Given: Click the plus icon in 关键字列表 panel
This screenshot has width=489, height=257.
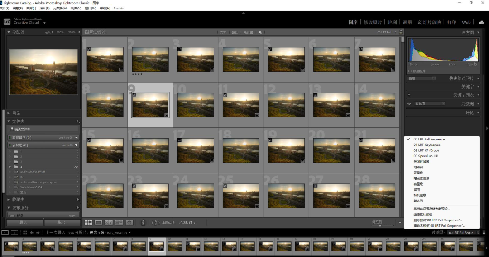Looking at the screenshot, I should click(x=409, y=94).
